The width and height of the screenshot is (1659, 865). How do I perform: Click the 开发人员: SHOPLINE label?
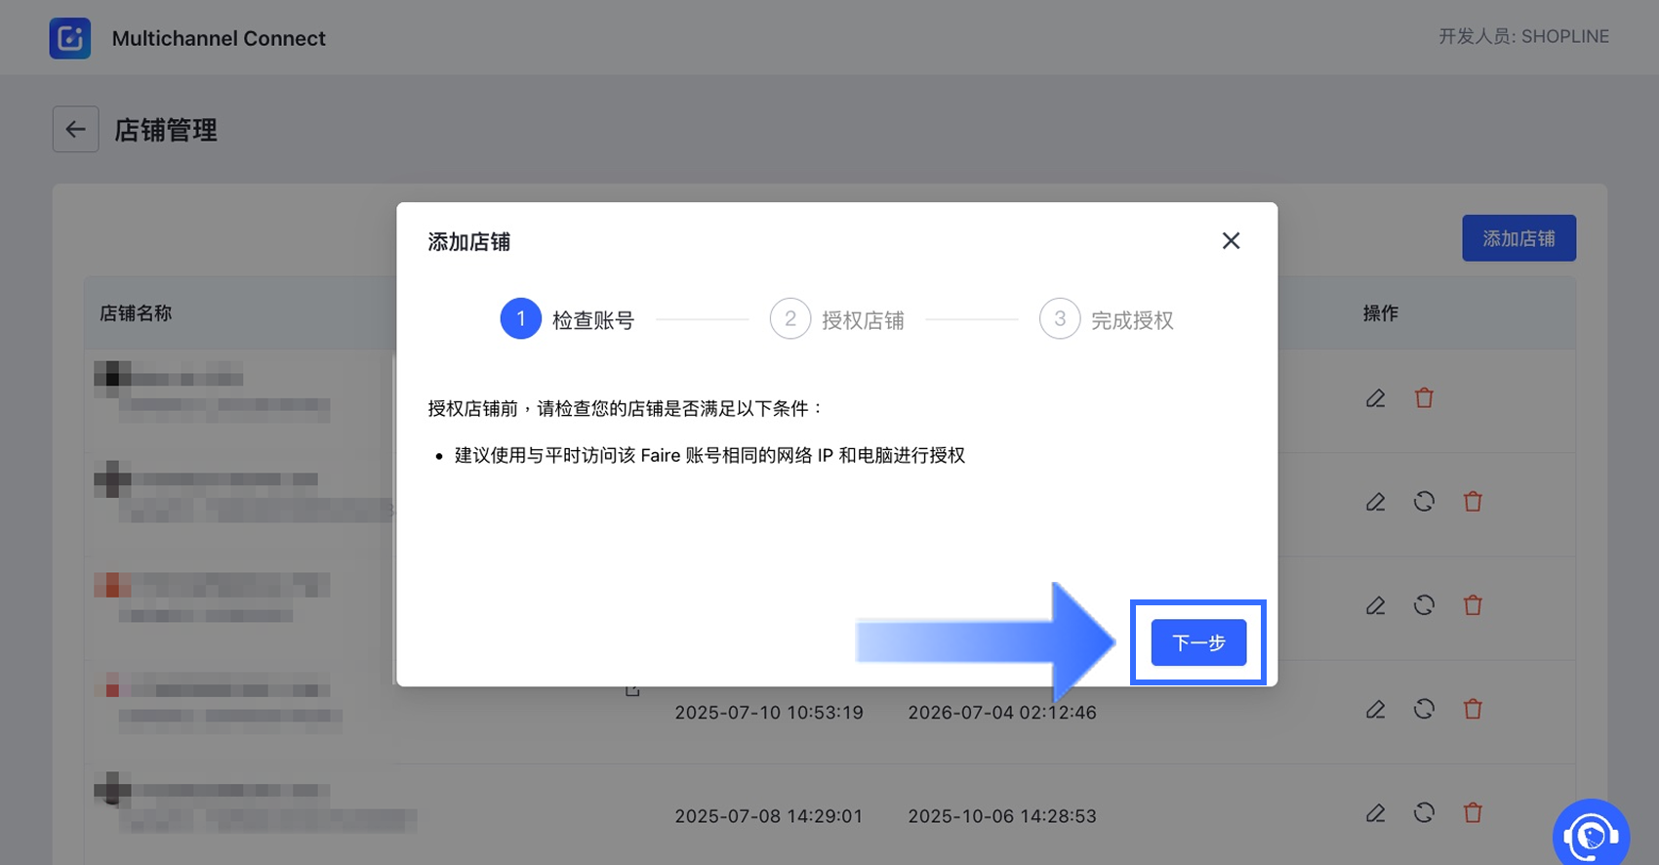(x=1523, y=36)
